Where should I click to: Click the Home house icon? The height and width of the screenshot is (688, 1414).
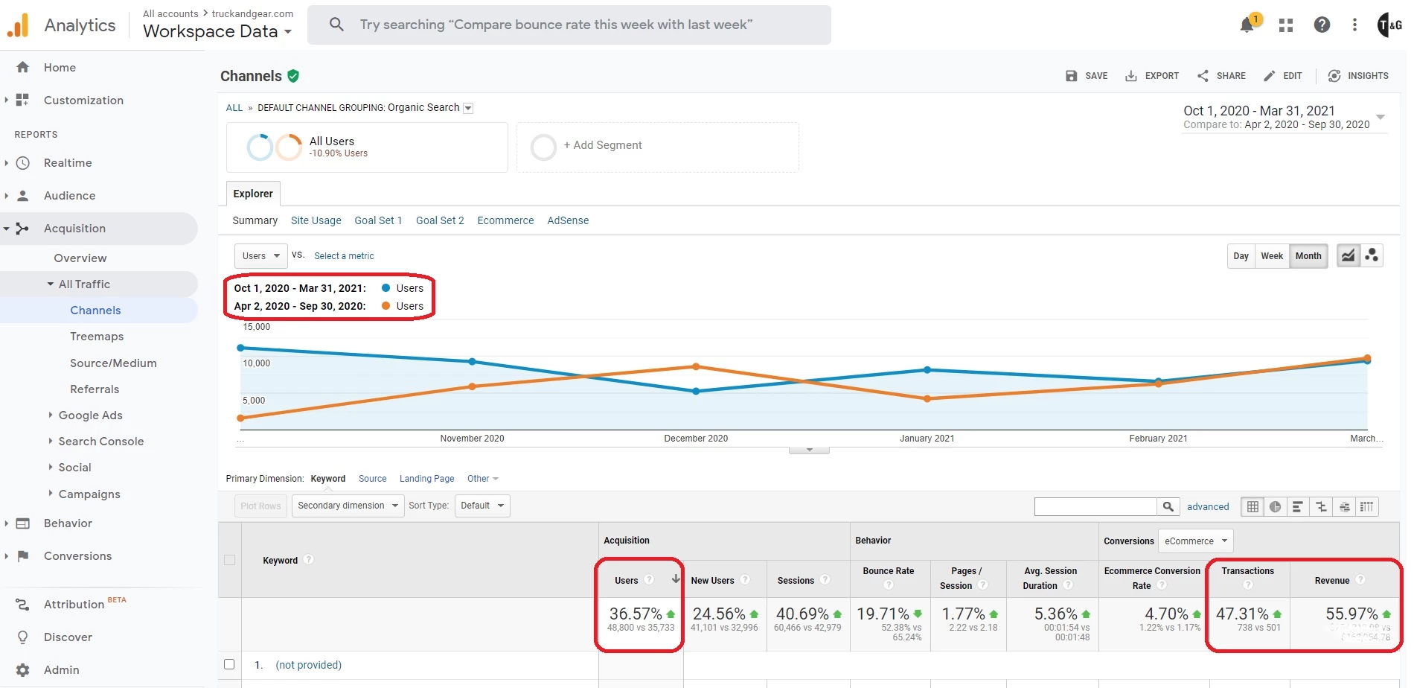click(23, 67)
